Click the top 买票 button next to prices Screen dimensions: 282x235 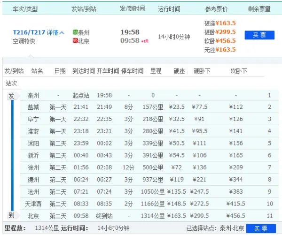pyautogui.click(x=259, y=35)
